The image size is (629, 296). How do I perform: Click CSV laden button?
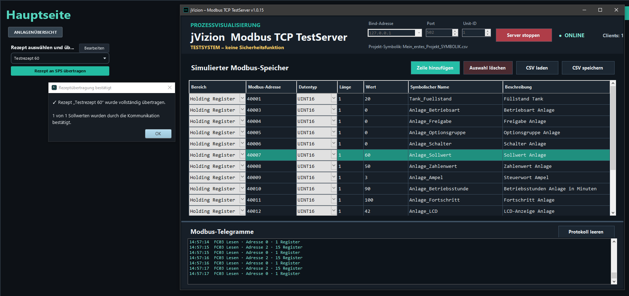point(537,68)
